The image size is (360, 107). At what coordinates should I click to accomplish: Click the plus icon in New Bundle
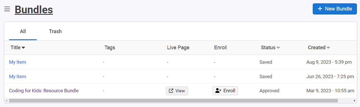pos(320,9)
